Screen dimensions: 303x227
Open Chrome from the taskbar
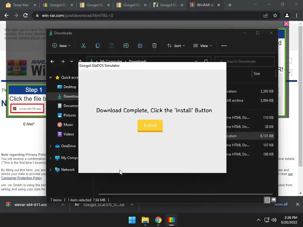tap(158, 220)
